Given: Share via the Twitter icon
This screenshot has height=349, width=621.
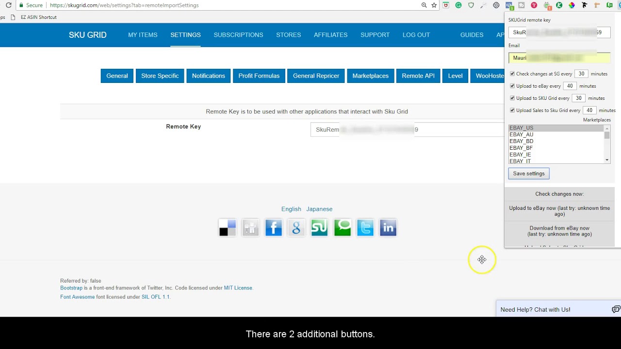Looking at the screenshot, I should (x=365, y=228).
